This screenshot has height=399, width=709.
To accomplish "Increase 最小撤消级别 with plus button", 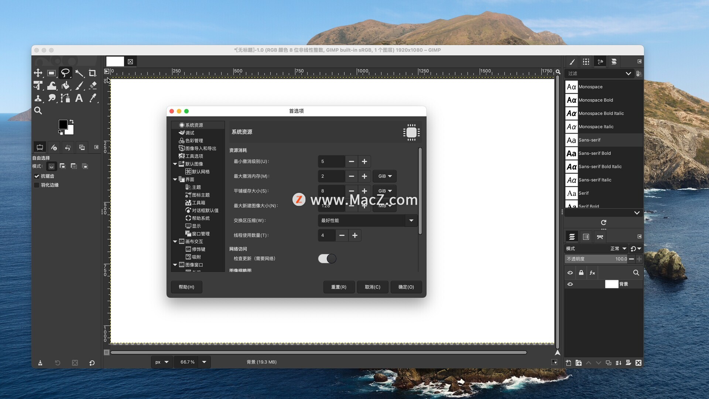I will pyautogui.click(x=364, y=161).
